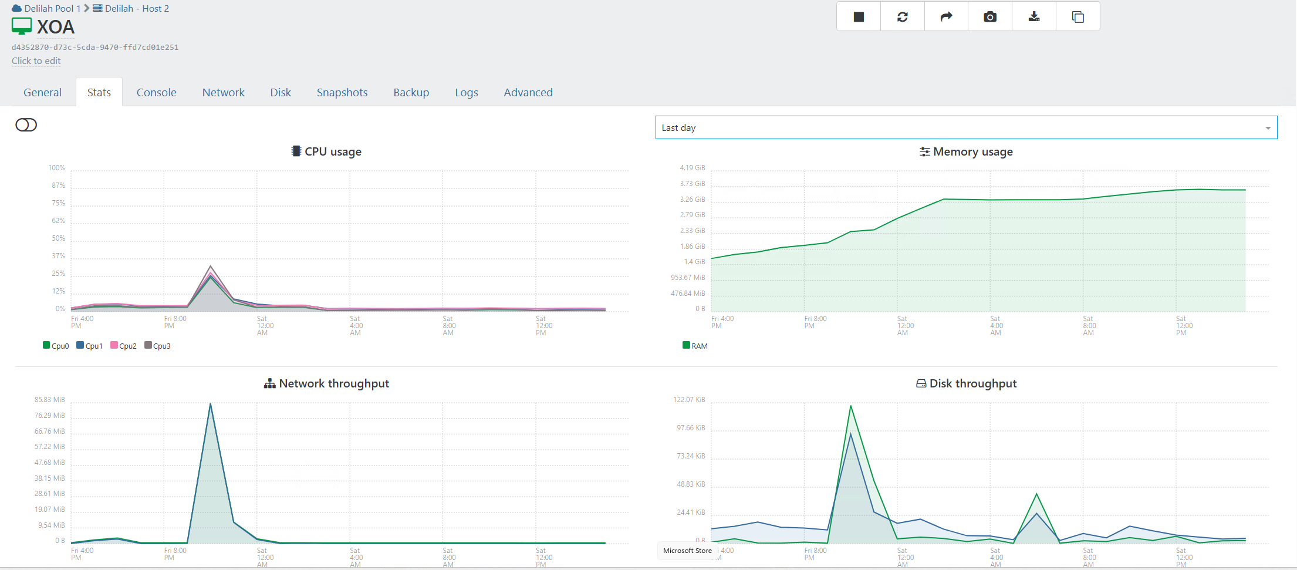Toggle the stats view switch
Screen dimensions: 1297x570
pos(26,125)
